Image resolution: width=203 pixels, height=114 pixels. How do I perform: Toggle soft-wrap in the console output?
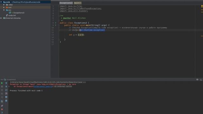(x=6, y=90)
